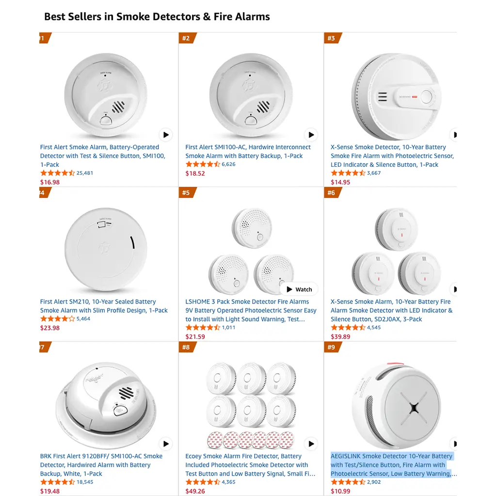Viewport: 496px width, 496px height.
Task: Open AEGISLINK Smoke Detector highlighted title link
Action: [x=393, y=465]
